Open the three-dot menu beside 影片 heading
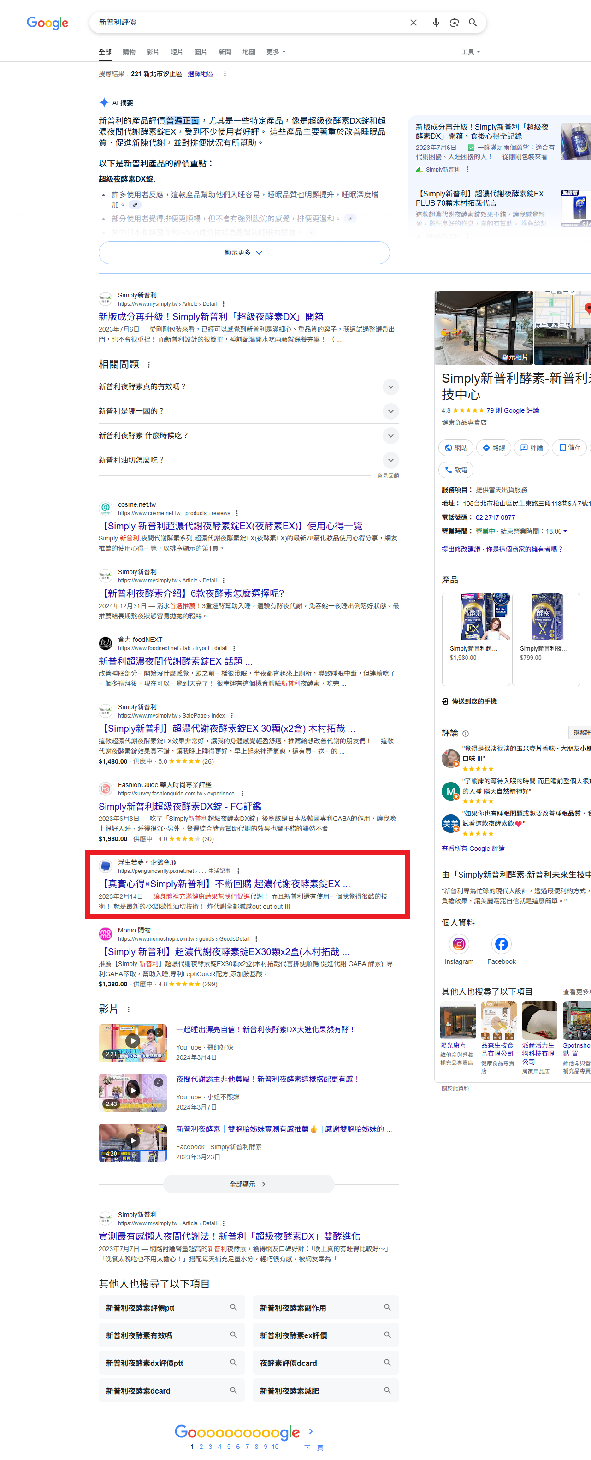This screenshot has height=1460, width=591. click(x=129, y=1009)
